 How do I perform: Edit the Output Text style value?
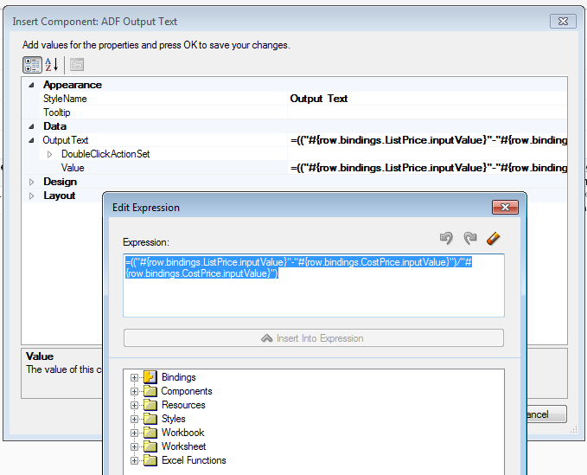tap(427, 99)
